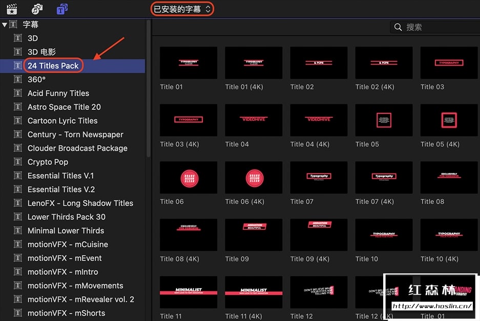
Task: Open the motionVFX - mShorts category
Action: 73,313
